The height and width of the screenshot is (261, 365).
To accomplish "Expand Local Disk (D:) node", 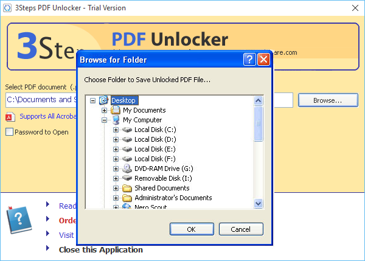I will click(116, 140).
